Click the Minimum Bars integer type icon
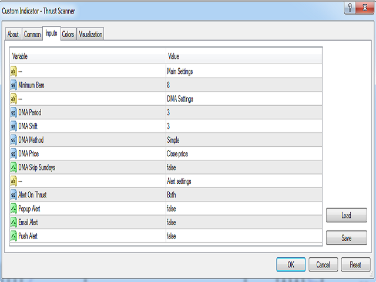 point(14,85)
